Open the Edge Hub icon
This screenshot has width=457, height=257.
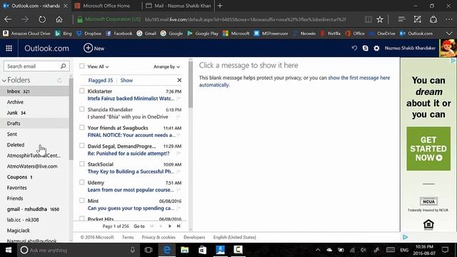[x=401, y=19]
